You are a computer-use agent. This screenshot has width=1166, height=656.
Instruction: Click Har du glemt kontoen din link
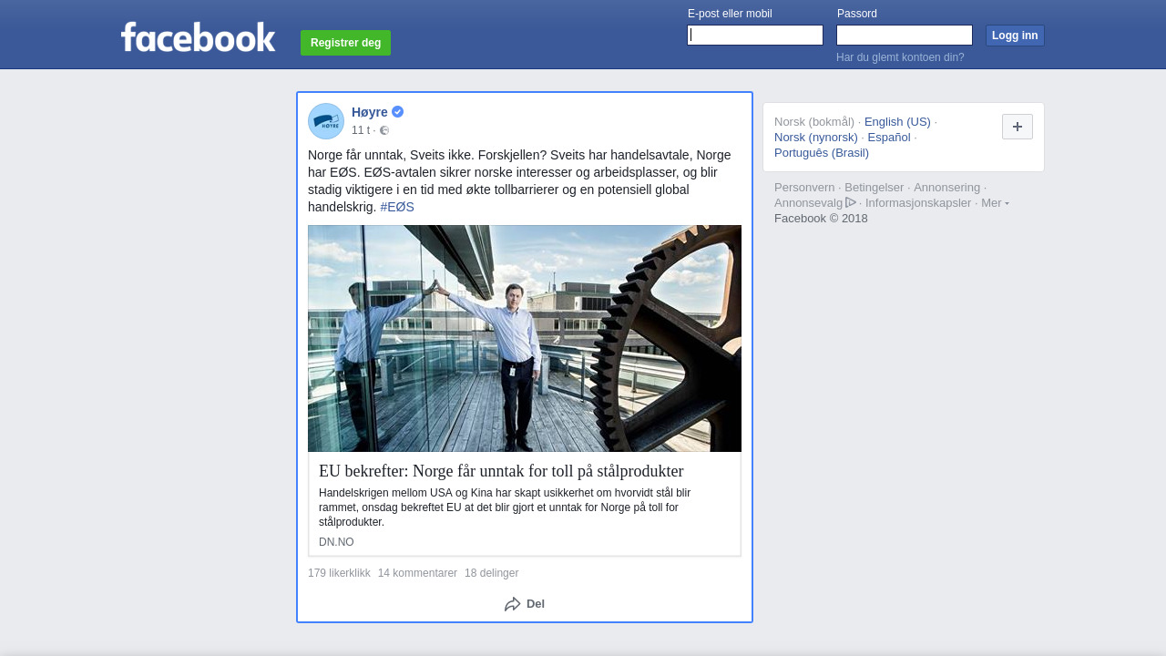coord(900,57)
